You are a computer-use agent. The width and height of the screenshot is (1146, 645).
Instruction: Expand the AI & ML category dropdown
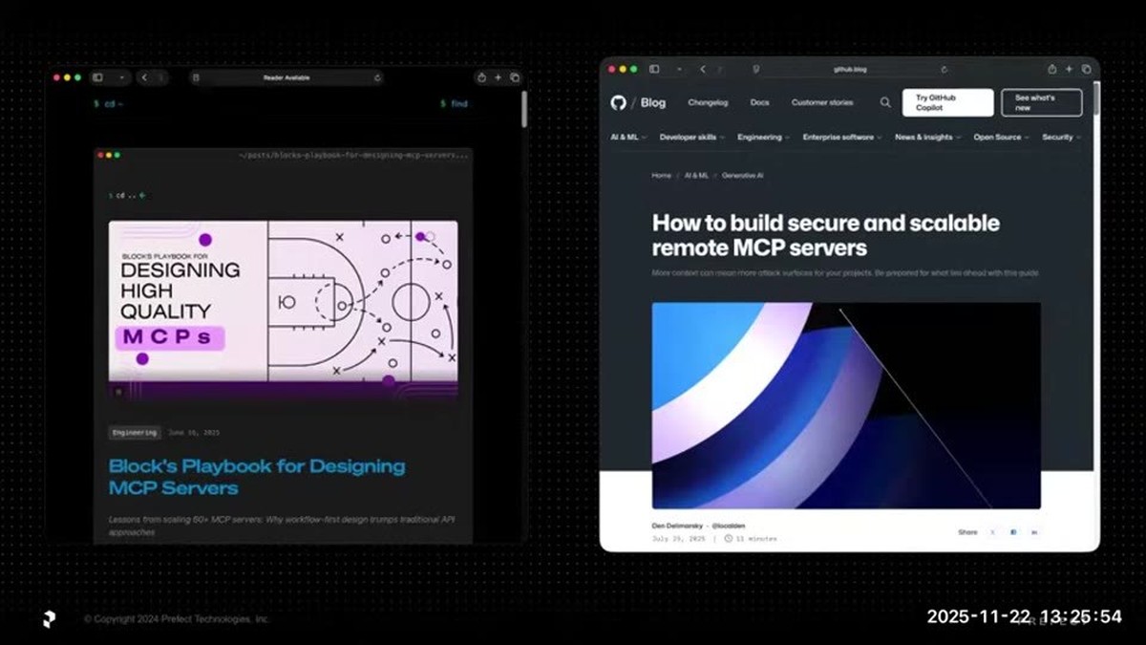click(x=628, y=138)
